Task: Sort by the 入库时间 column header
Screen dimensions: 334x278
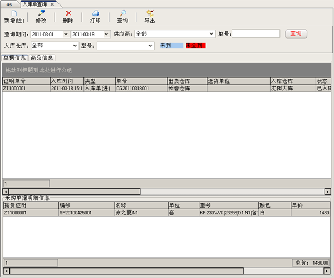Action: (x=66, y=81)
